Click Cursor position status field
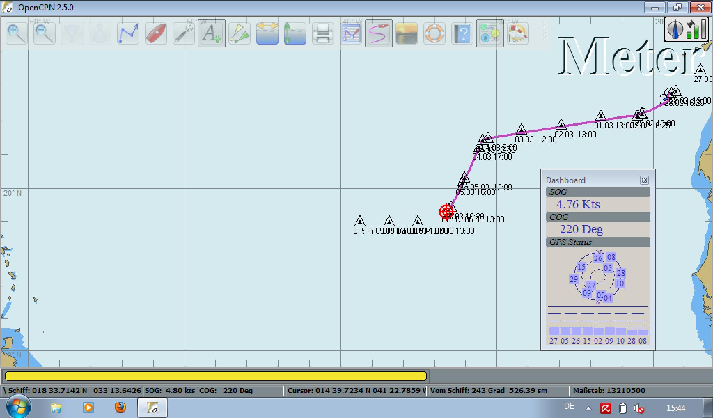 pyautogui.click(x=356, y=391)
